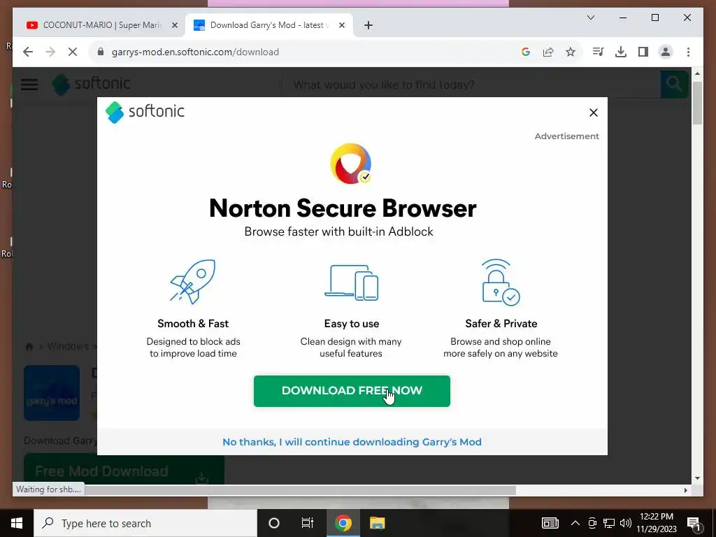716x537 pixels.
Task: Click the Google icon in address bar
Action: (526, 52)
